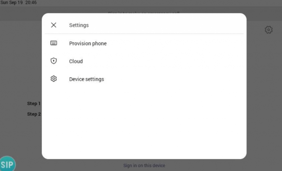This screenshot has height=171, width=282.
Task: Tap the partially hidden emergency call banner
Action: (x=144, y=12)
